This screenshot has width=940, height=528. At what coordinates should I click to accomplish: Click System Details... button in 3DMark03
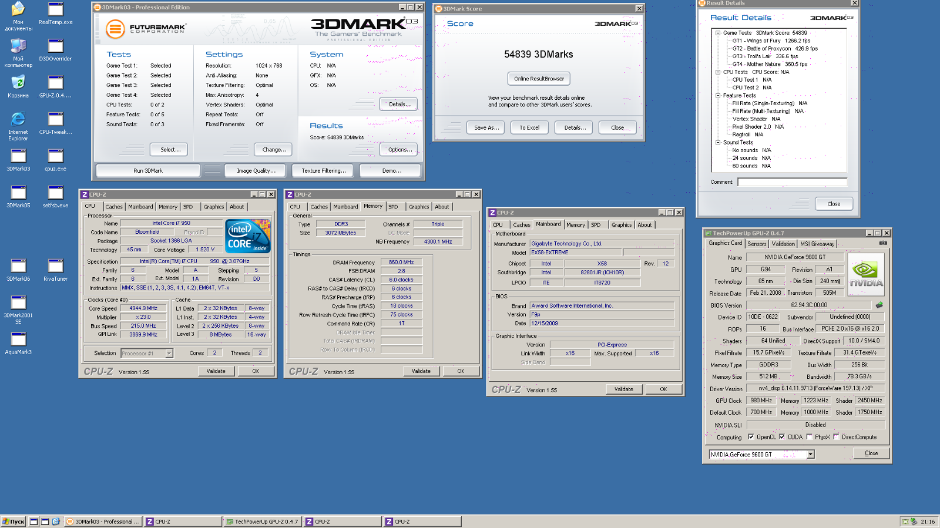399,104
